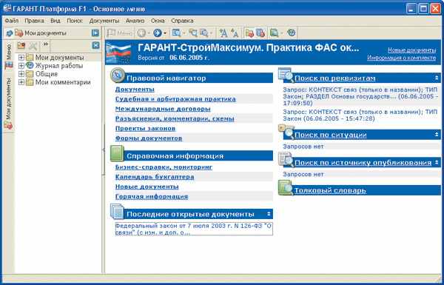Expand the Журнал работы tree node
Image resolution: width=444 pixels, height=285 pixels.
21,66
